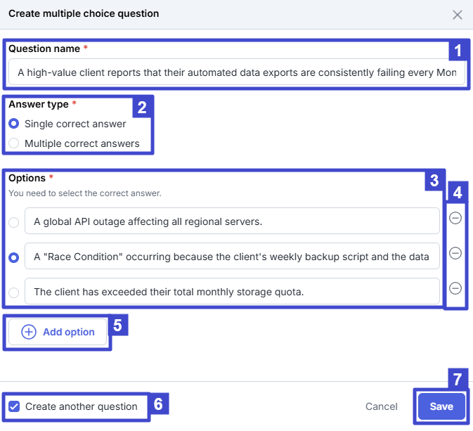Edit the 'global API outage' option text
The height and width of the screenshot is (431, 473).
[x=232, y=221]
